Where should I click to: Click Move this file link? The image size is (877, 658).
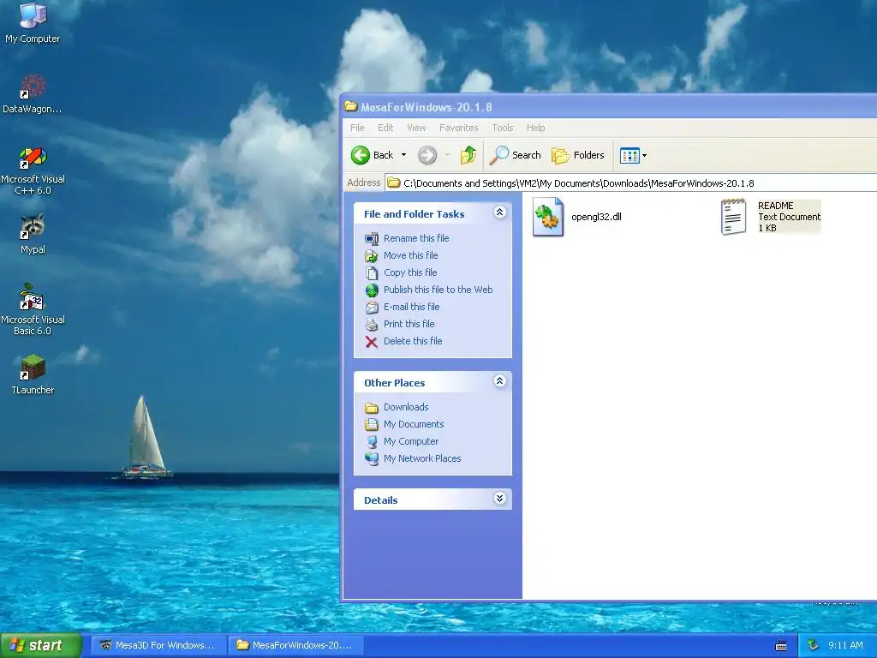coord(410,255)
